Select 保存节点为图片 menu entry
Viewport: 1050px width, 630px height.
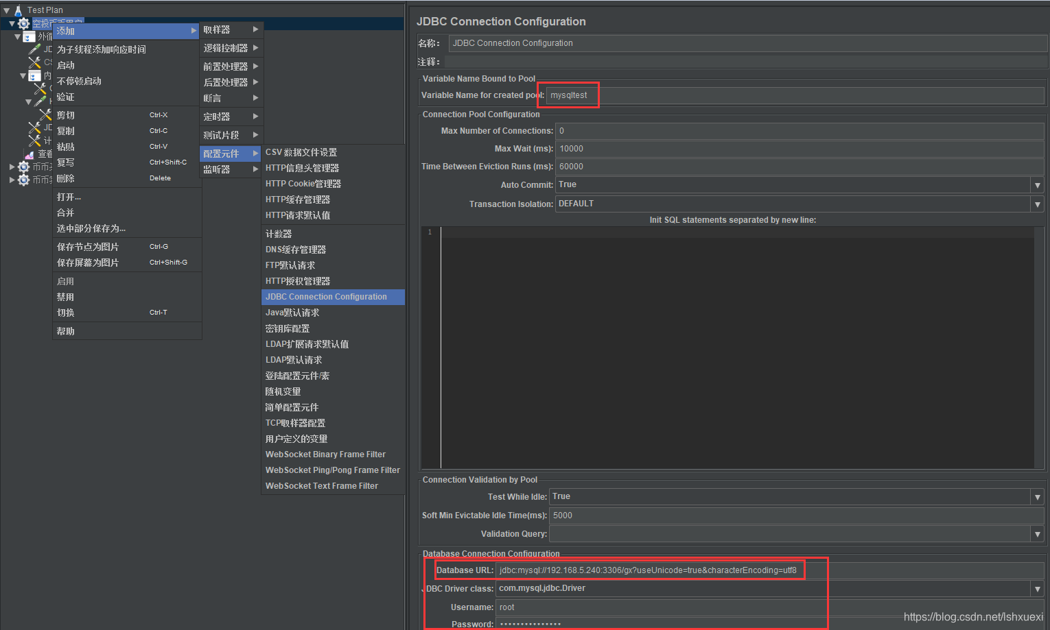(x=126, y=247)
